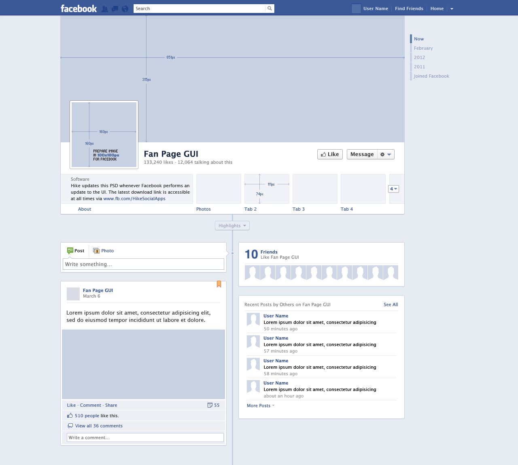
Task: Click the user avatar in top bar
Action: [x=356, y=8]
